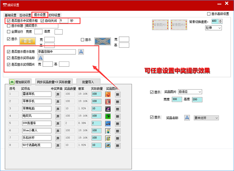This screenshot has width=234, height=171.
Task: Open 自适应 prize image dropdown
Action: tap(190, 92)
